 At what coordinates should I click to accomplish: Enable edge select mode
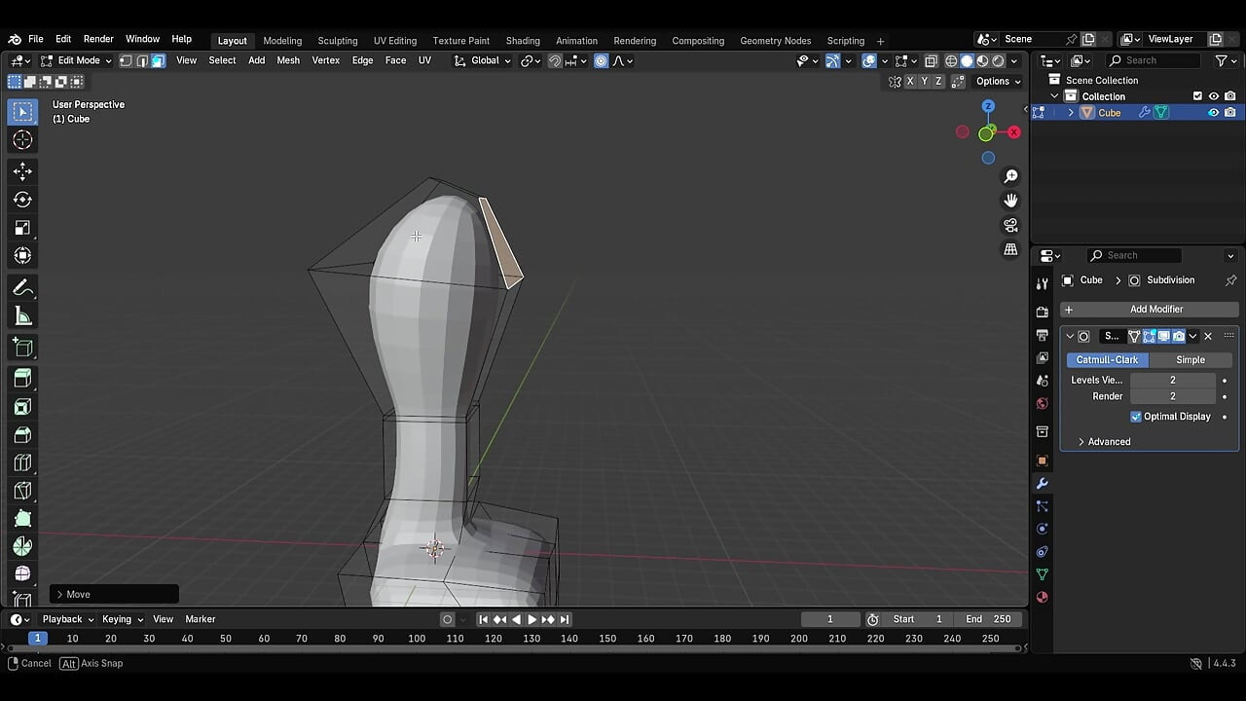pos(142,60)
